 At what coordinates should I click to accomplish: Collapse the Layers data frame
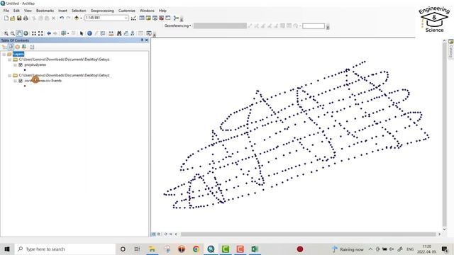coord(4,54)
